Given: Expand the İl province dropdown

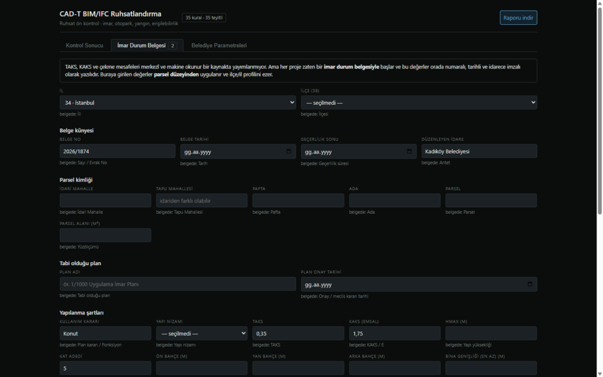Looking at the screenshot, I should click(178, 102).
